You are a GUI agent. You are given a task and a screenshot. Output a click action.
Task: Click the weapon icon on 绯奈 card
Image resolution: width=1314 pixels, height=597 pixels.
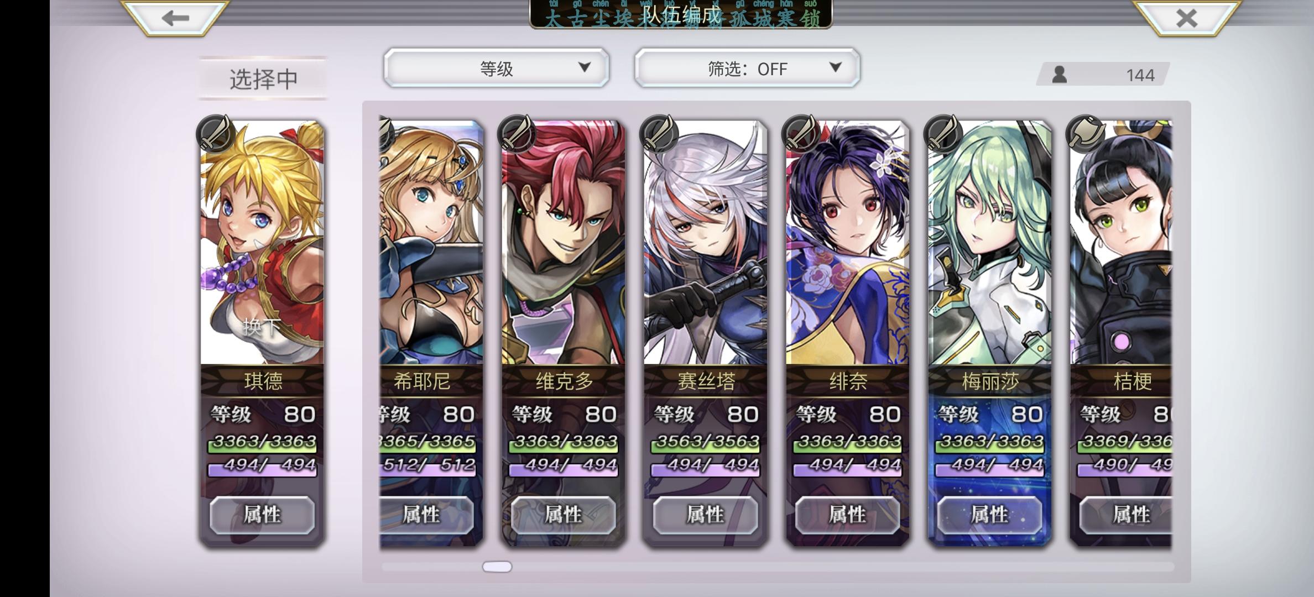[x=800, y=134]
